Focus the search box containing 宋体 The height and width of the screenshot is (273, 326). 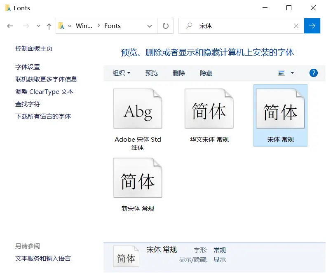pyautogui.click(x=241, y=26)
